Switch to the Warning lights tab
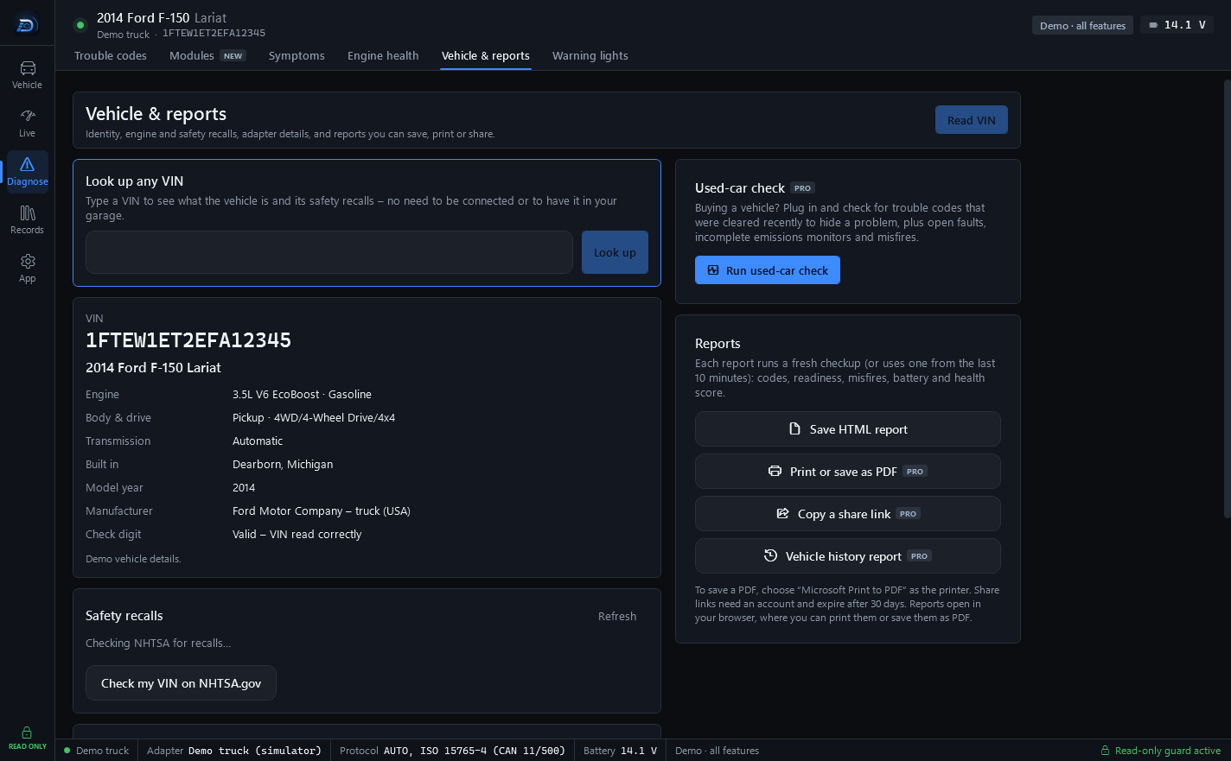1231x761 pixels. (x=590, y=55)
